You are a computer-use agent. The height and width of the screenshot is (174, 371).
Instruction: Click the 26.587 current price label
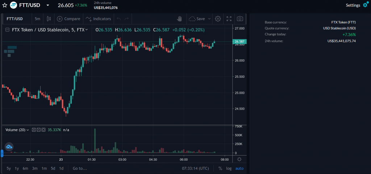click(x=239, y=42)
